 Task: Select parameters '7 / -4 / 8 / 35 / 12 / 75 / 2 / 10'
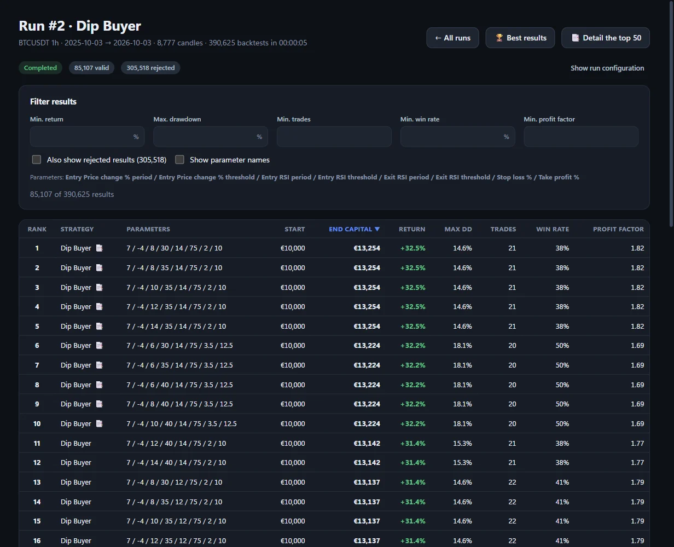175,502
